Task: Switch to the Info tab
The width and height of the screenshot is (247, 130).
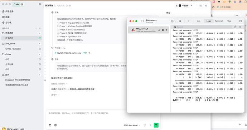Action: pos(198,21)
